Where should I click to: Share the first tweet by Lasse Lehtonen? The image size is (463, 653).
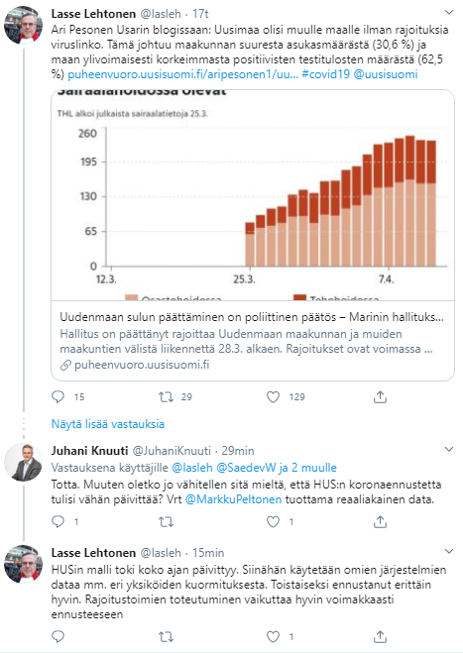pyautogui.click(x=380, y=397)
